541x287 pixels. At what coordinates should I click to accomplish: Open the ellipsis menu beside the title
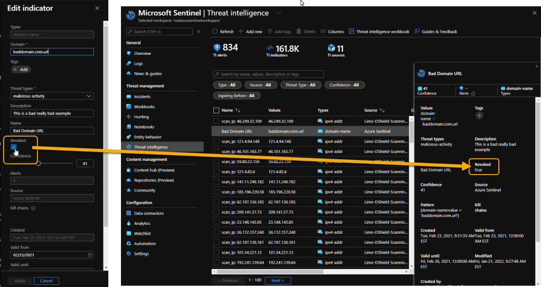279,13
